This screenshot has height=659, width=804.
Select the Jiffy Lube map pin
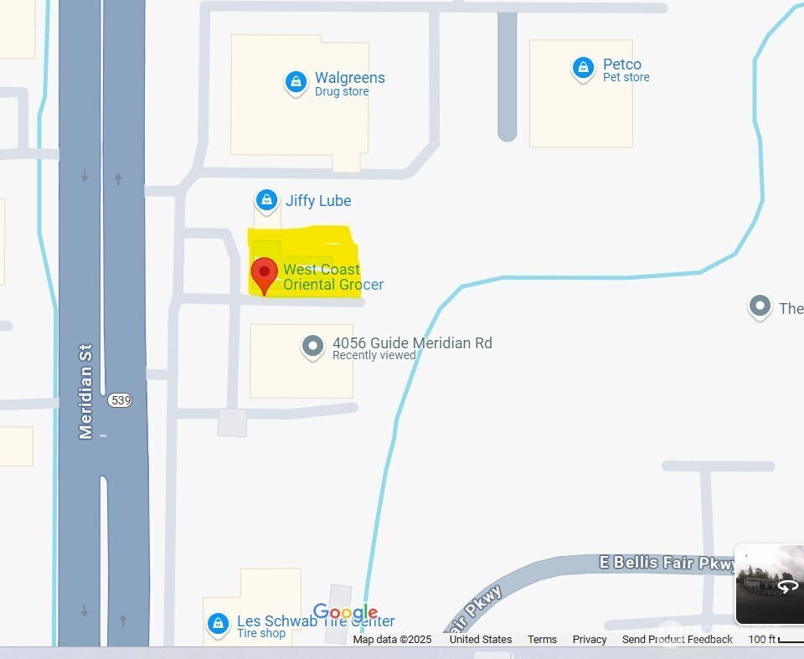266,200
